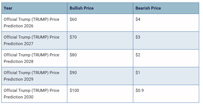Click the Bullish Price column header
Screen dimensions: 203x105
click(x=100, y=8)
